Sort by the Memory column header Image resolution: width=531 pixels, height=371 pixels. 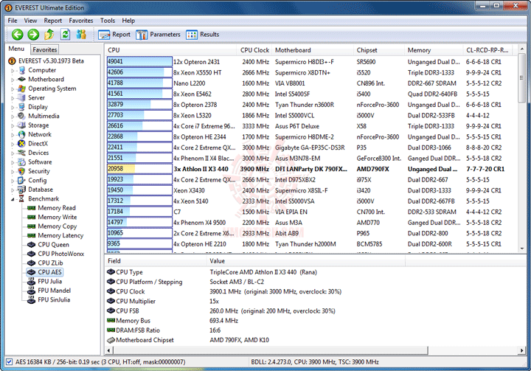434,50
